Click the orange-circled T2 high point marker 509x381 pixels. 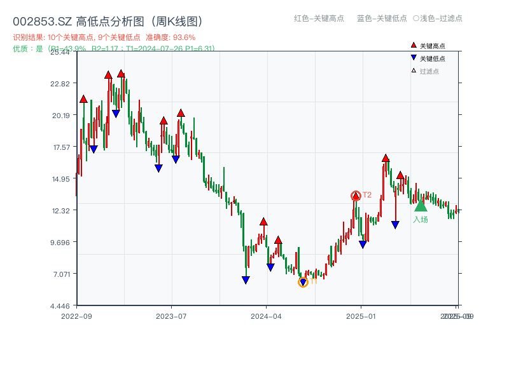[355, 195]
